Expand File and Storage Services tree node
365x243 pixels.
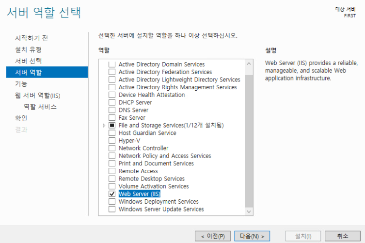104,125
